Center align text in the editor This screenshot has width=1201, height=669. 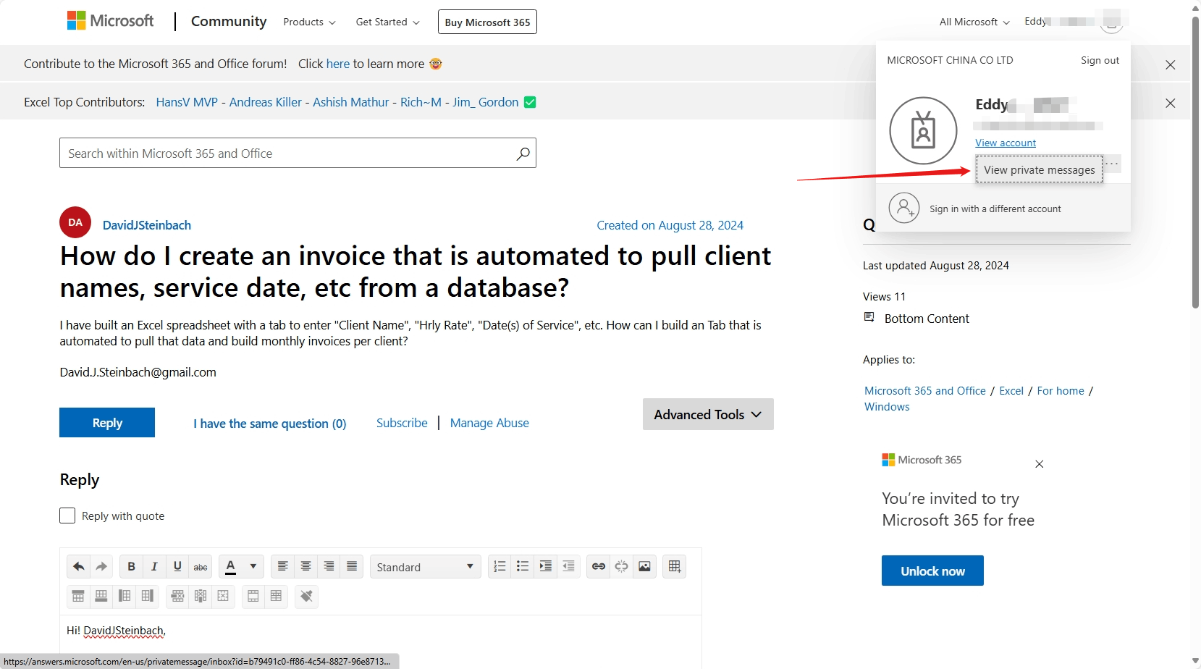(x=306, y=566)
